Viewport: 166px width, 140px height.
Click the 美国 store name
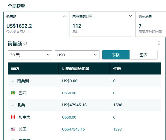(23, 129)
